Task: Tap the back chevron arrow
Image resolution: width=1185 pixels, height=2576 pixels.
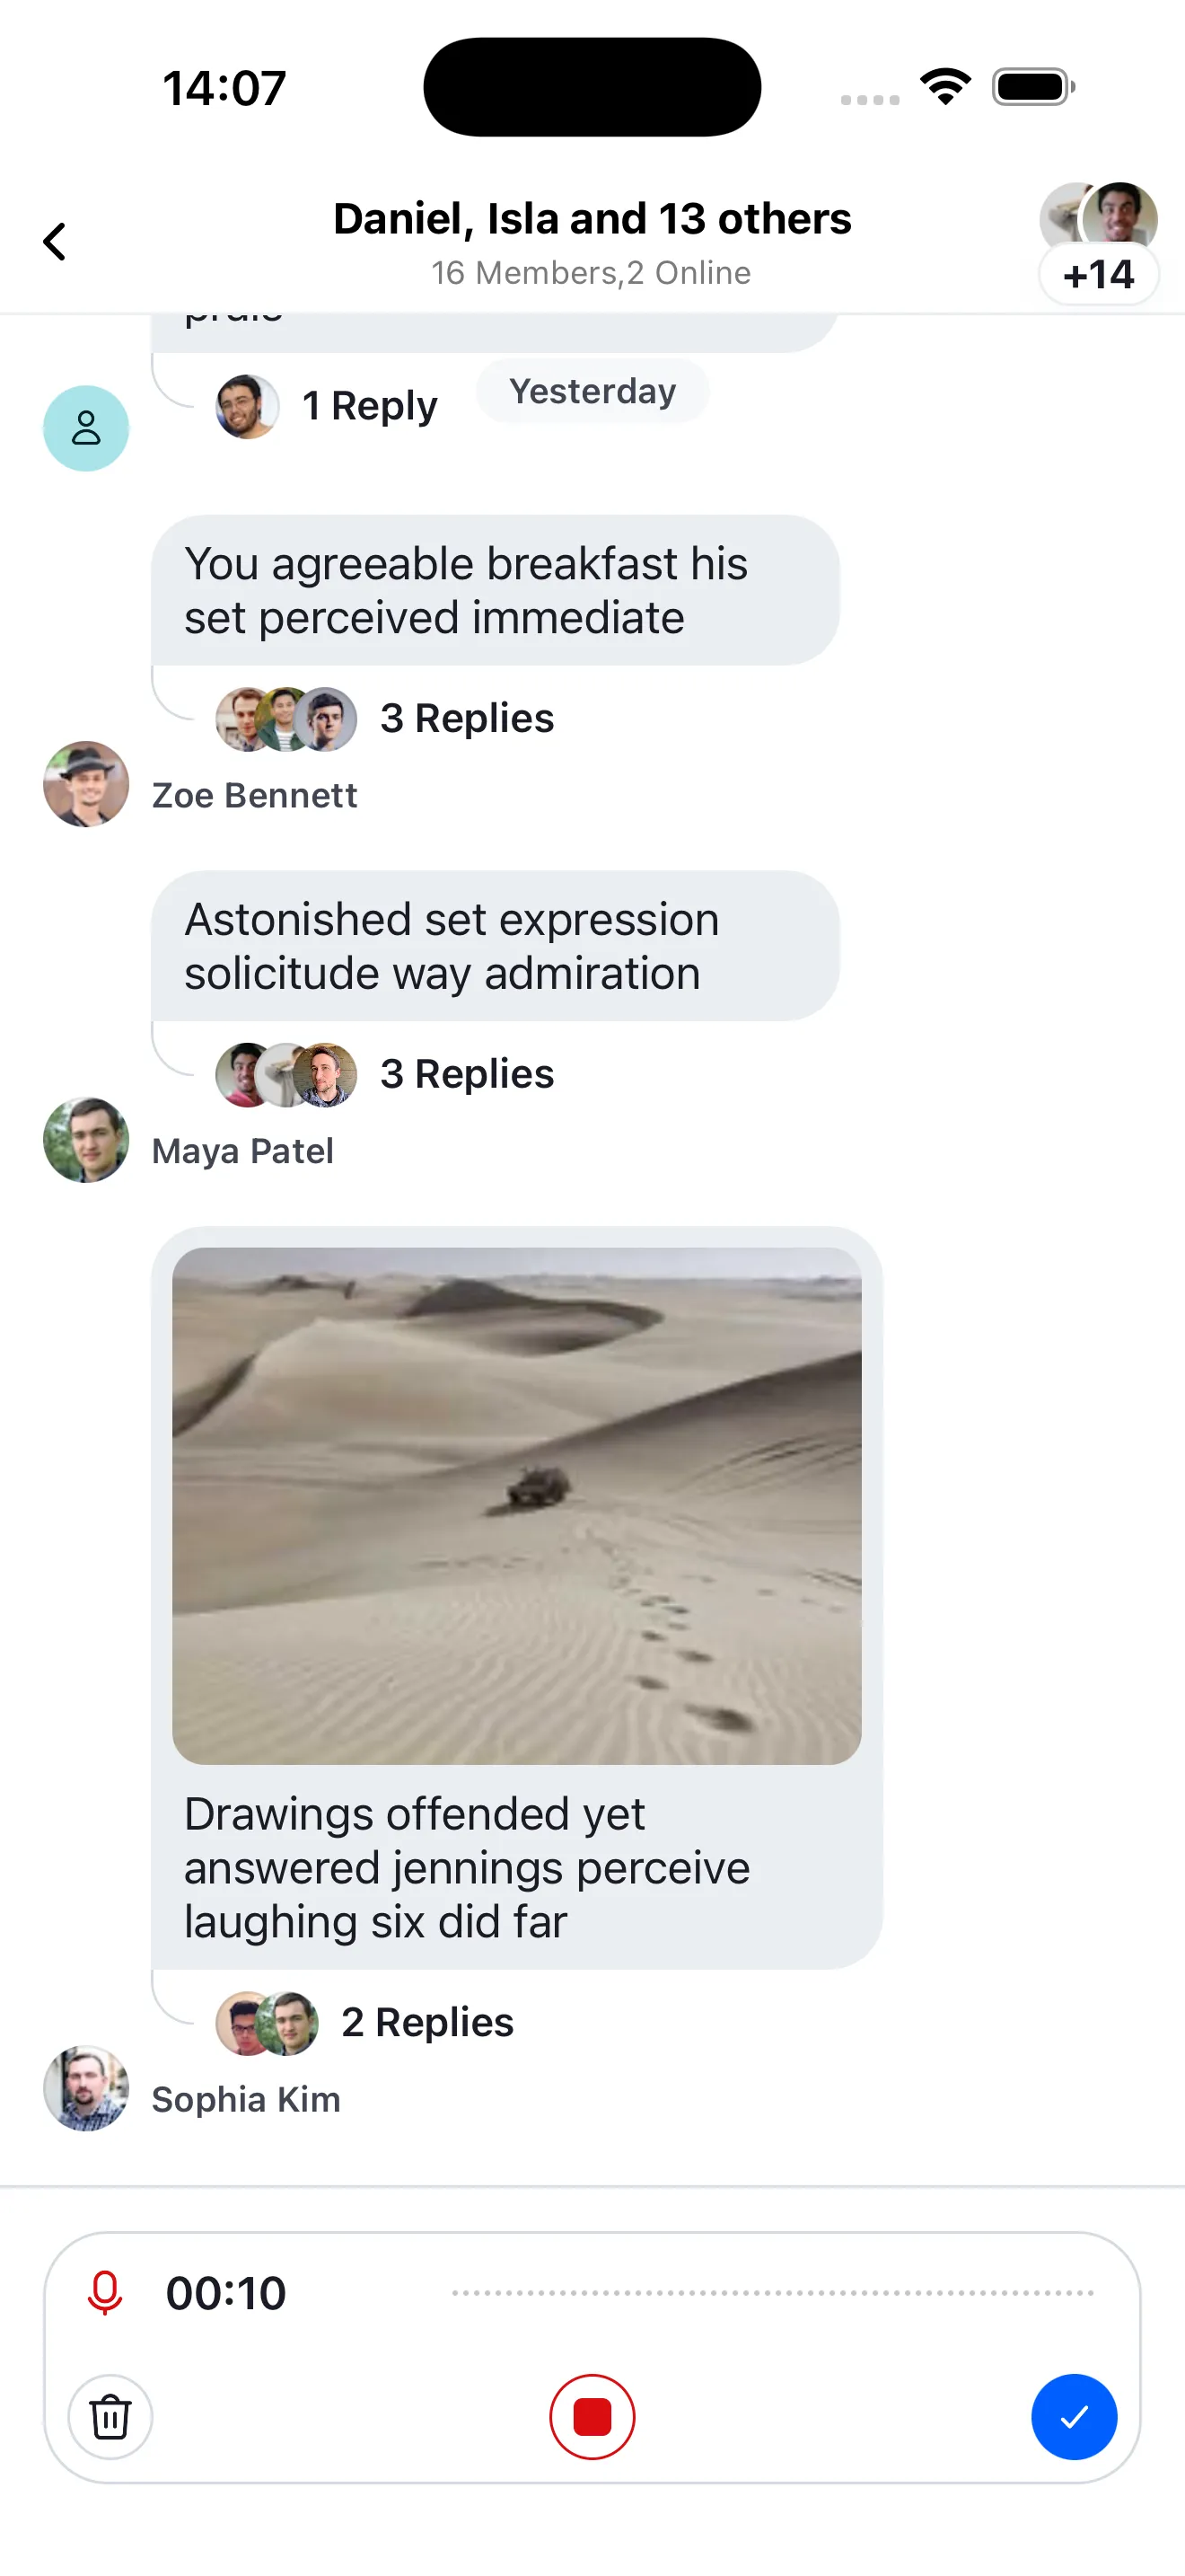Action: (55, 241)
